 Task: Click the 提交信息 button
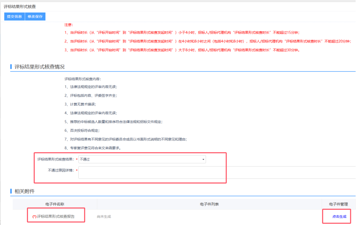click(x=14, y=17)
